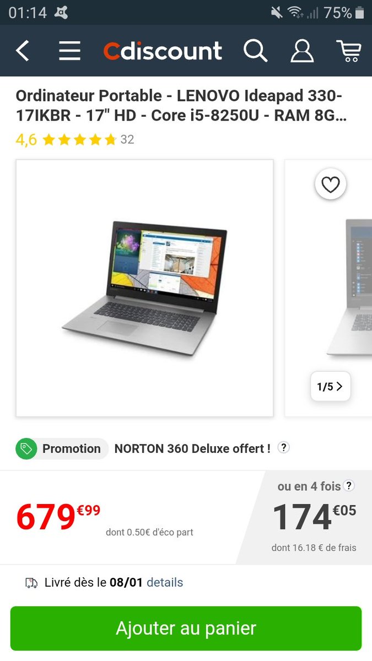This screenshot has width=372, height=661.
Task: Open reviews via star rating
Action: click(79, 140)
